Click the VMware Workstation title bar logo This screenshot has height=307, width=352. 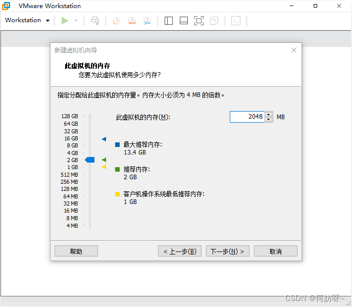tap(6, 6)
